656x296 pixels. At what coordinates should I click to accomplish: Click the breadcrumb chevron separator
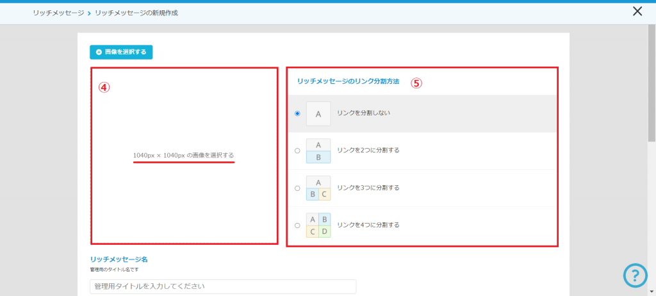click(89, 13)
